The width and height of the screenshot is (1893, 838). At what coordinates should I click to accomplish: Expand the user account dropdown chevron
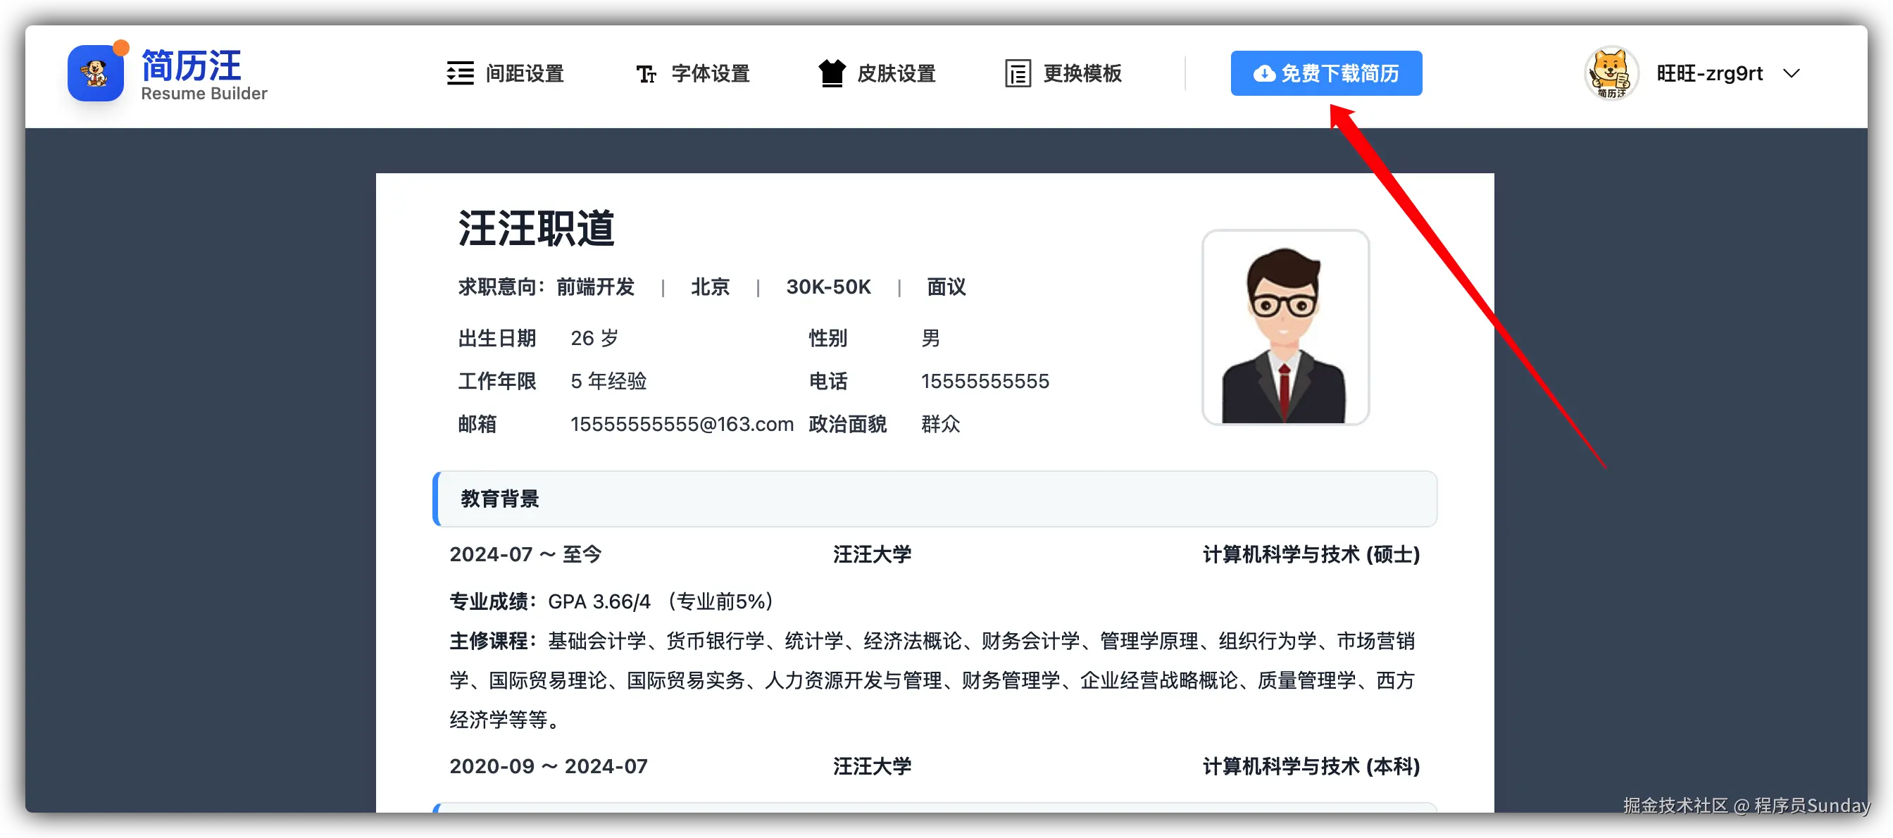(1792, 73)
